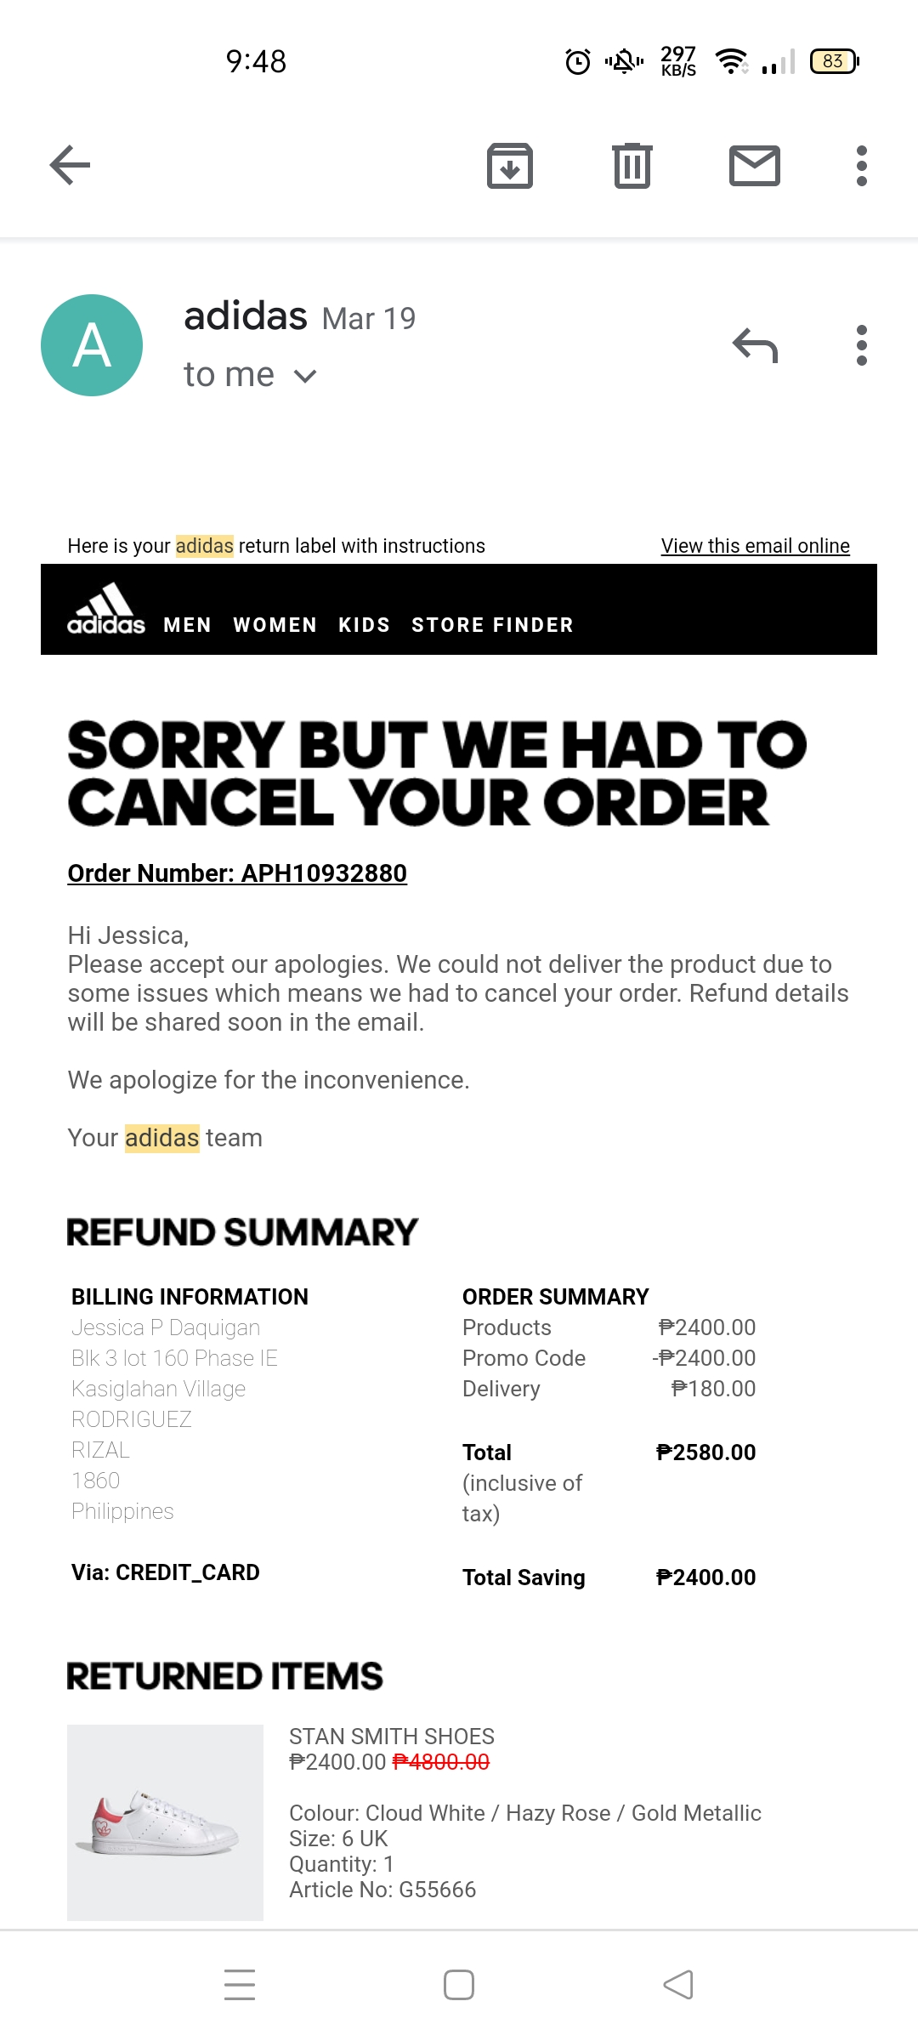This screenshot has height=2041, width=918.
Task: Archive this email
Action: (511, 165)
